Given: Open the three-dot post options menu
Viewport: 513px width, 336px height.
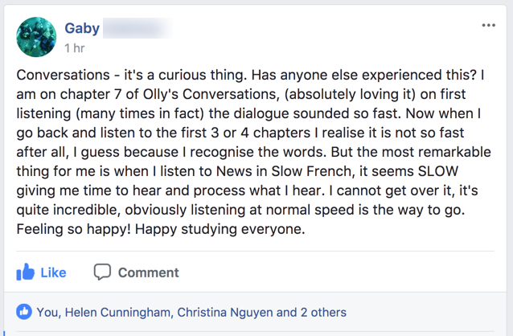Looking at the screenshot, I should 488,26.
